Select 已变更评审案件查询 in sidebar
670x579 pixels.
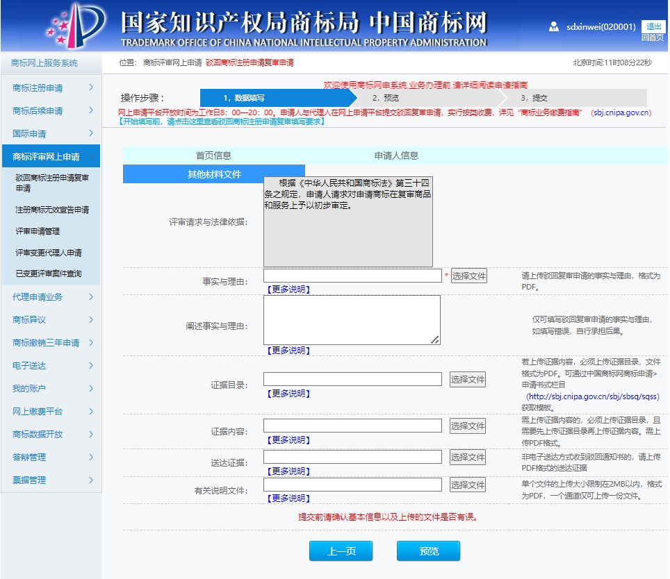pyautogui.click(x=48, y=274)
